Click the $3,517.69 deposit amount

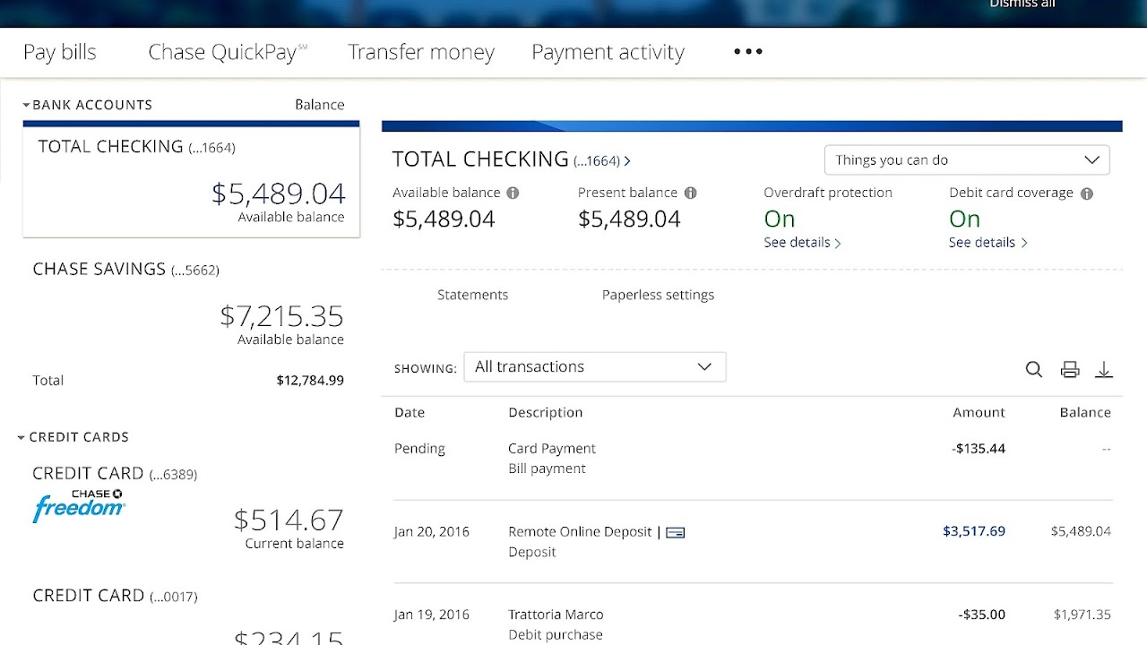tap(973, 532)
